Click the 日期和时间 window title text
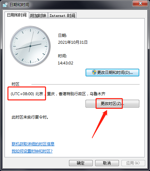This screenshot has height=171, width=150. pos(19,5)
